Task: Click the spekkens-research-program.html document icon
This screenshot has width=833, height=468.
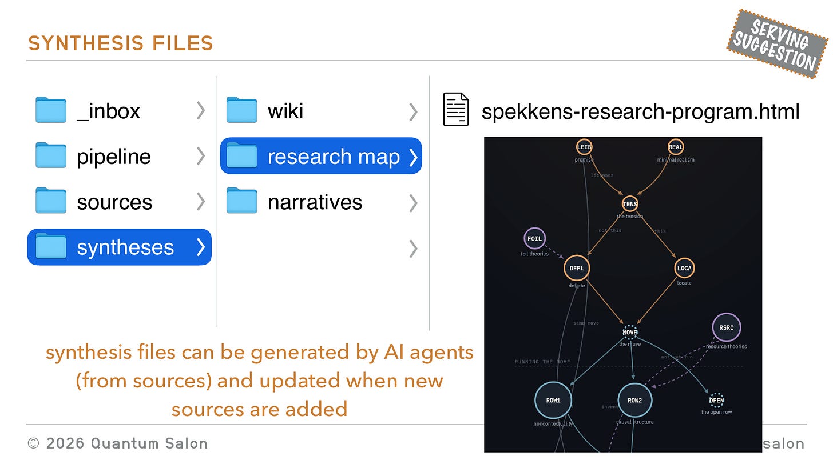Action: pos(456,110)
